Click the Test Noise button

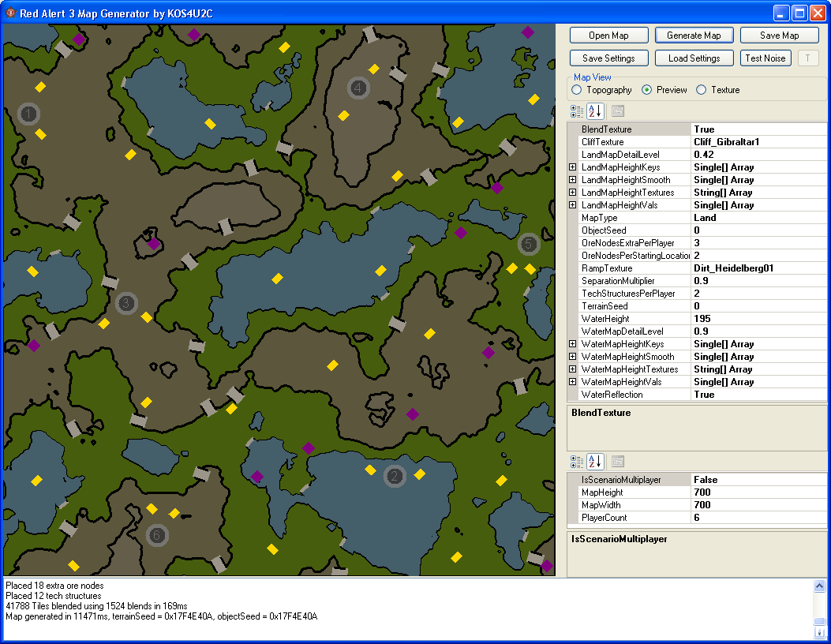[765, 58]
